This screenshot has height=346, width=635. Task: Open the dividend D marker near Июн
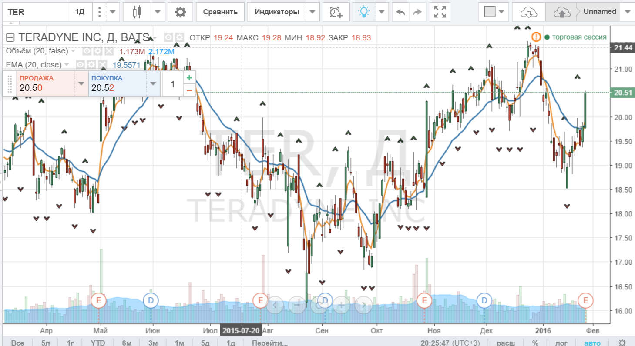[x=151, y=300]
